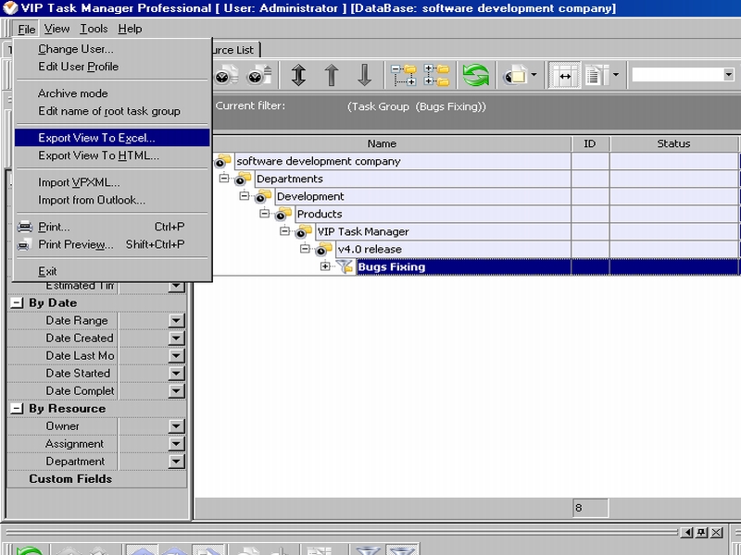Click the ID column header
Viewport: 741px width, 555px height.
click(590, 143)
